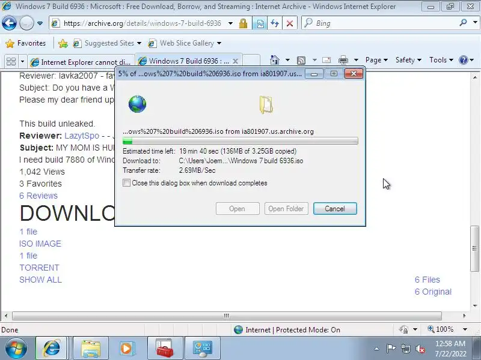481x360 pixels.
Task: Click Internet Protected Mode status zone
Action: pyautogui.click(x=287, y=329)
